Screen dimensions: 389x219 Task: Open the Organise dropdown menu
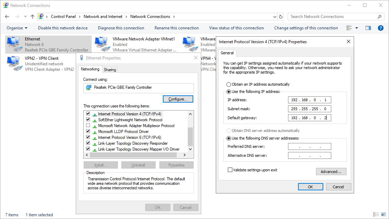[17, 28]
